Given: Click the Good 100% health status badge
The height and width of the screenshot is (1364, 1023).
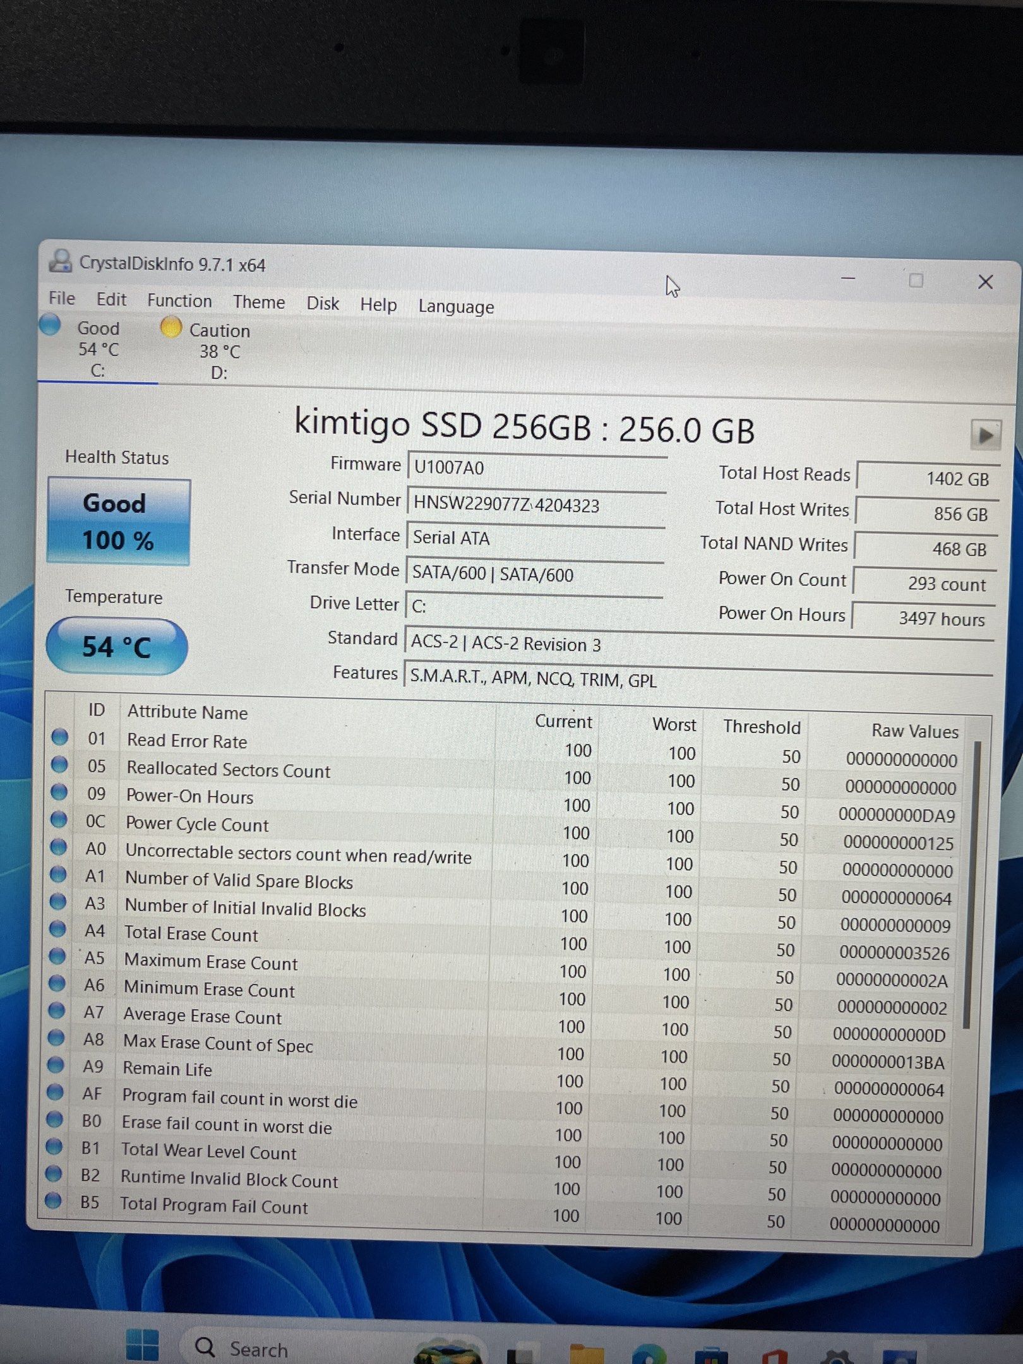Looking at the screenshot, I should tap(119, 519).
